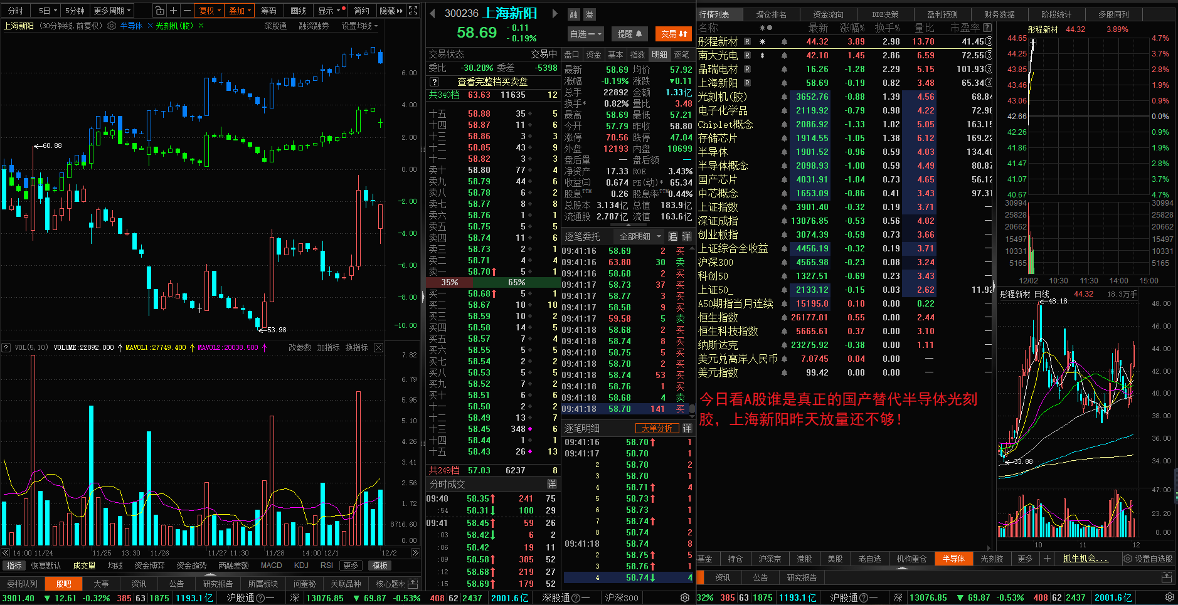Click alert bell for 彤程新材 row

click(784, 42)
